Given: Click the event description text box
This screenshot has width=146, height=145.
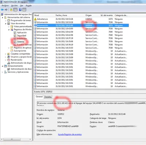Looking at the screenshot, I should (x=91, y=103).
